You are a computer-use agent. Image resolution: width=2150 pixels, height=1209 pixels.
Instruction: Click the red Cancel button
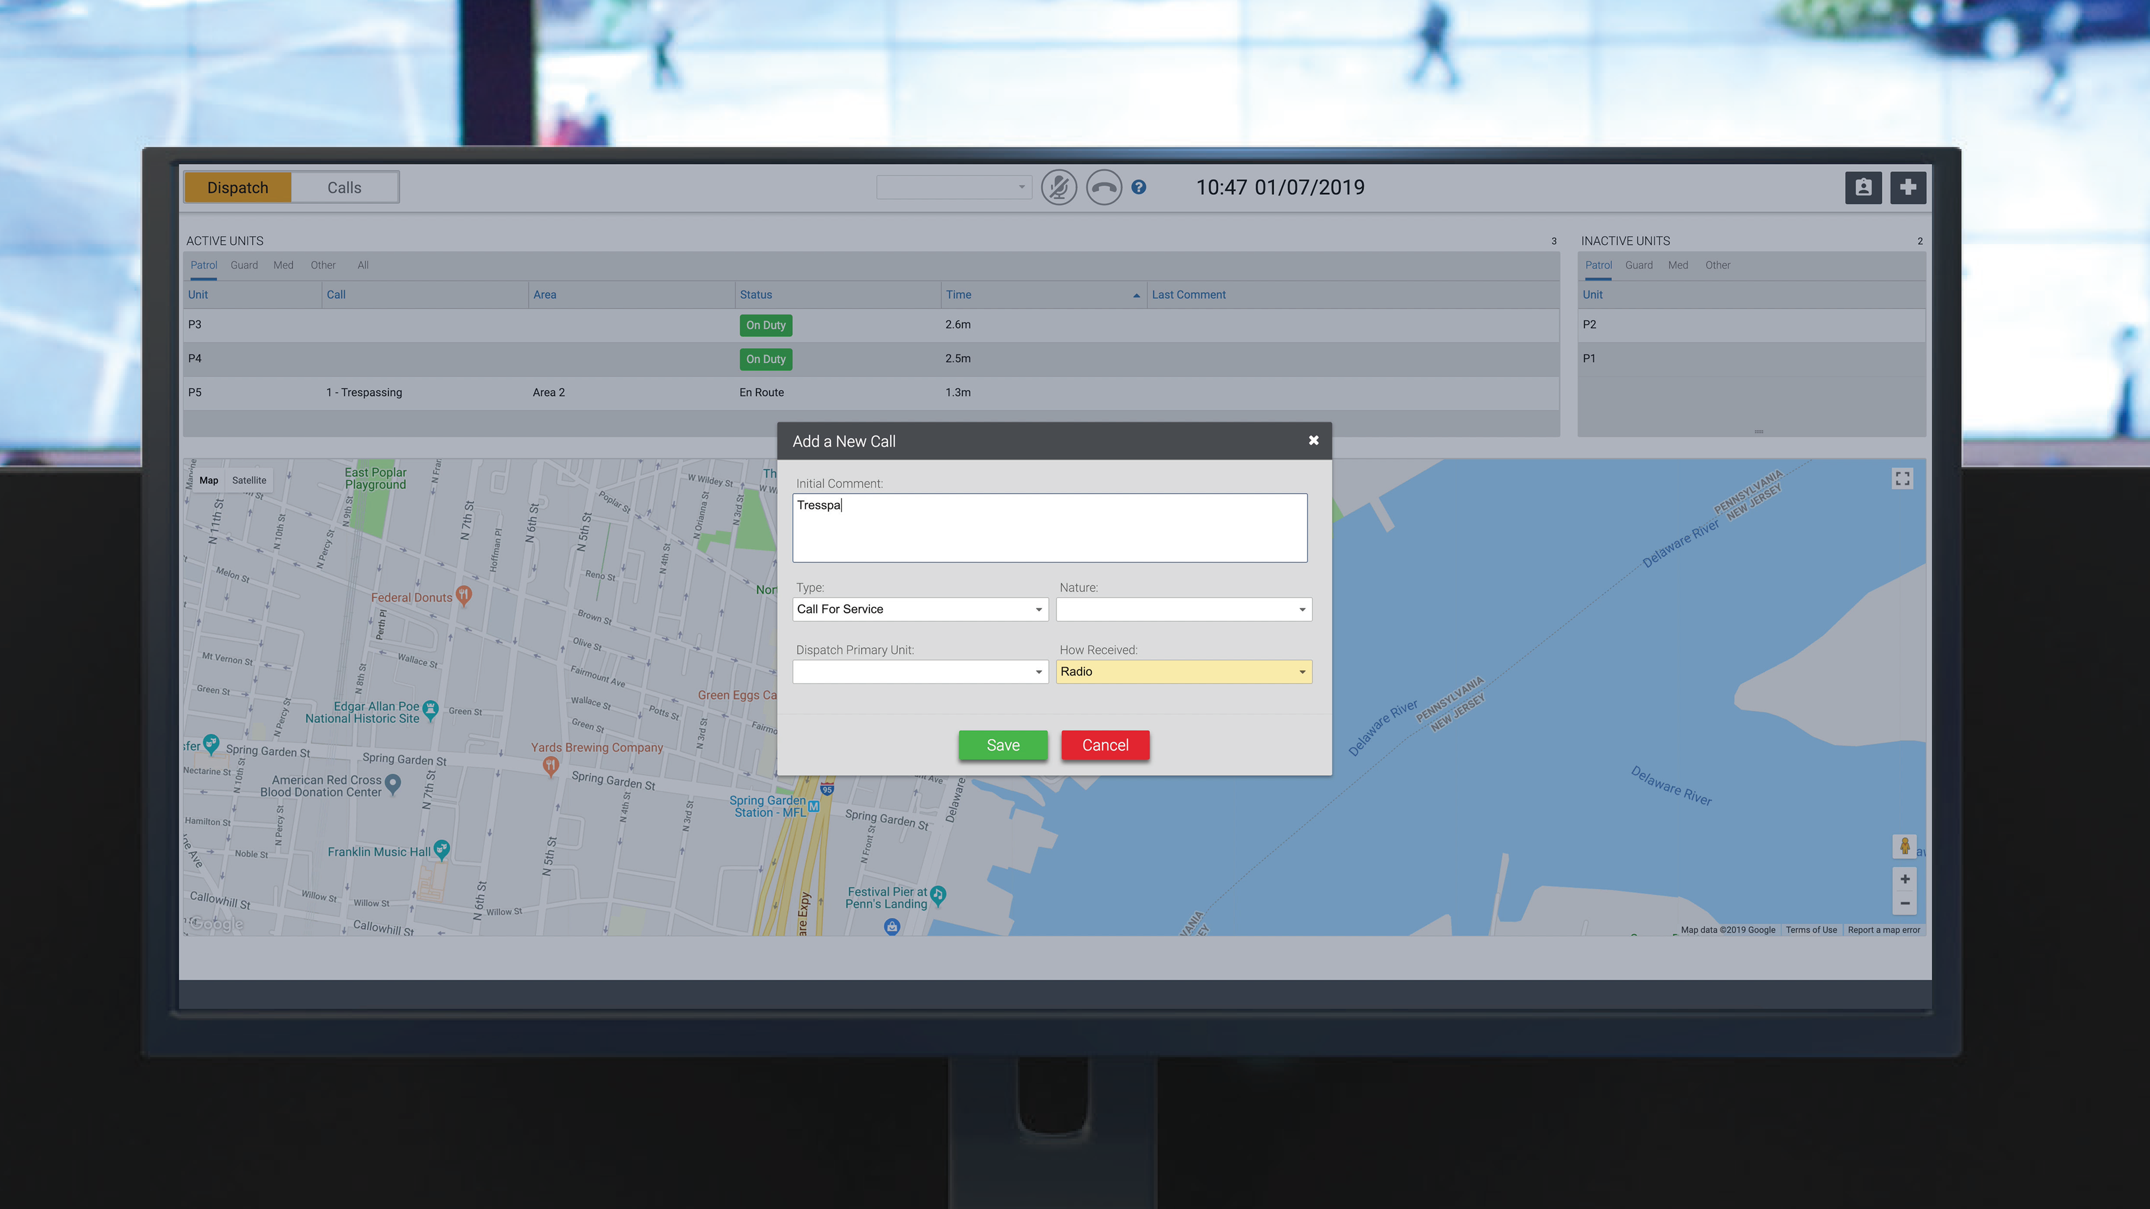tap(1105, 745)
